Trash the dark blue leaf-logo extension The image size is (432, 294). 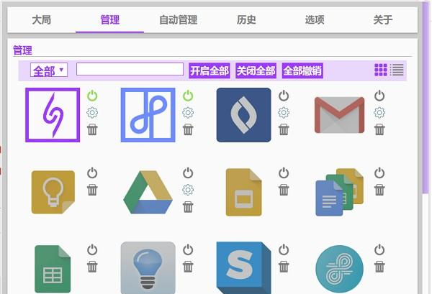pyautogui.click(x=284, y=129)
